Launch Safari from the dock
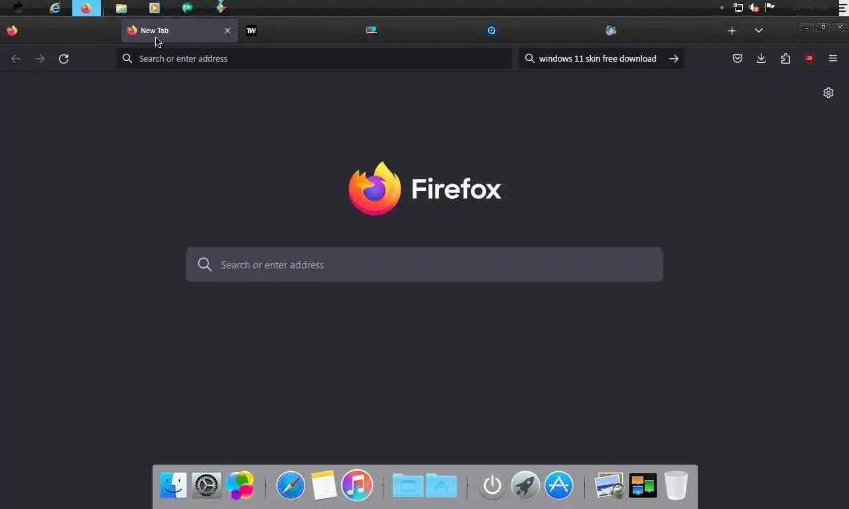This screenshot has height=509, width=849. point(291,486)
